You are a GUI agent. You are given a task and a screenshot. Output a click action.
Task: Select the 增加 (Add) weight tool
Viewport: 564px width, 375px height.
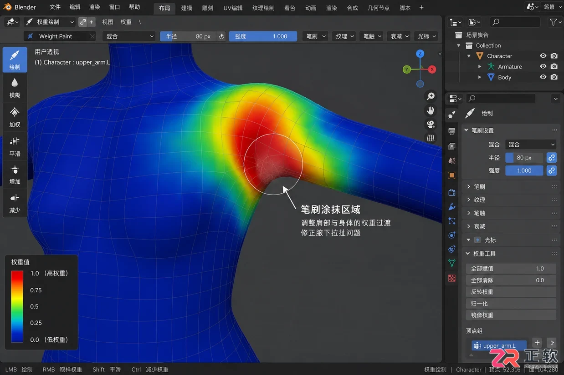(15, 175)
